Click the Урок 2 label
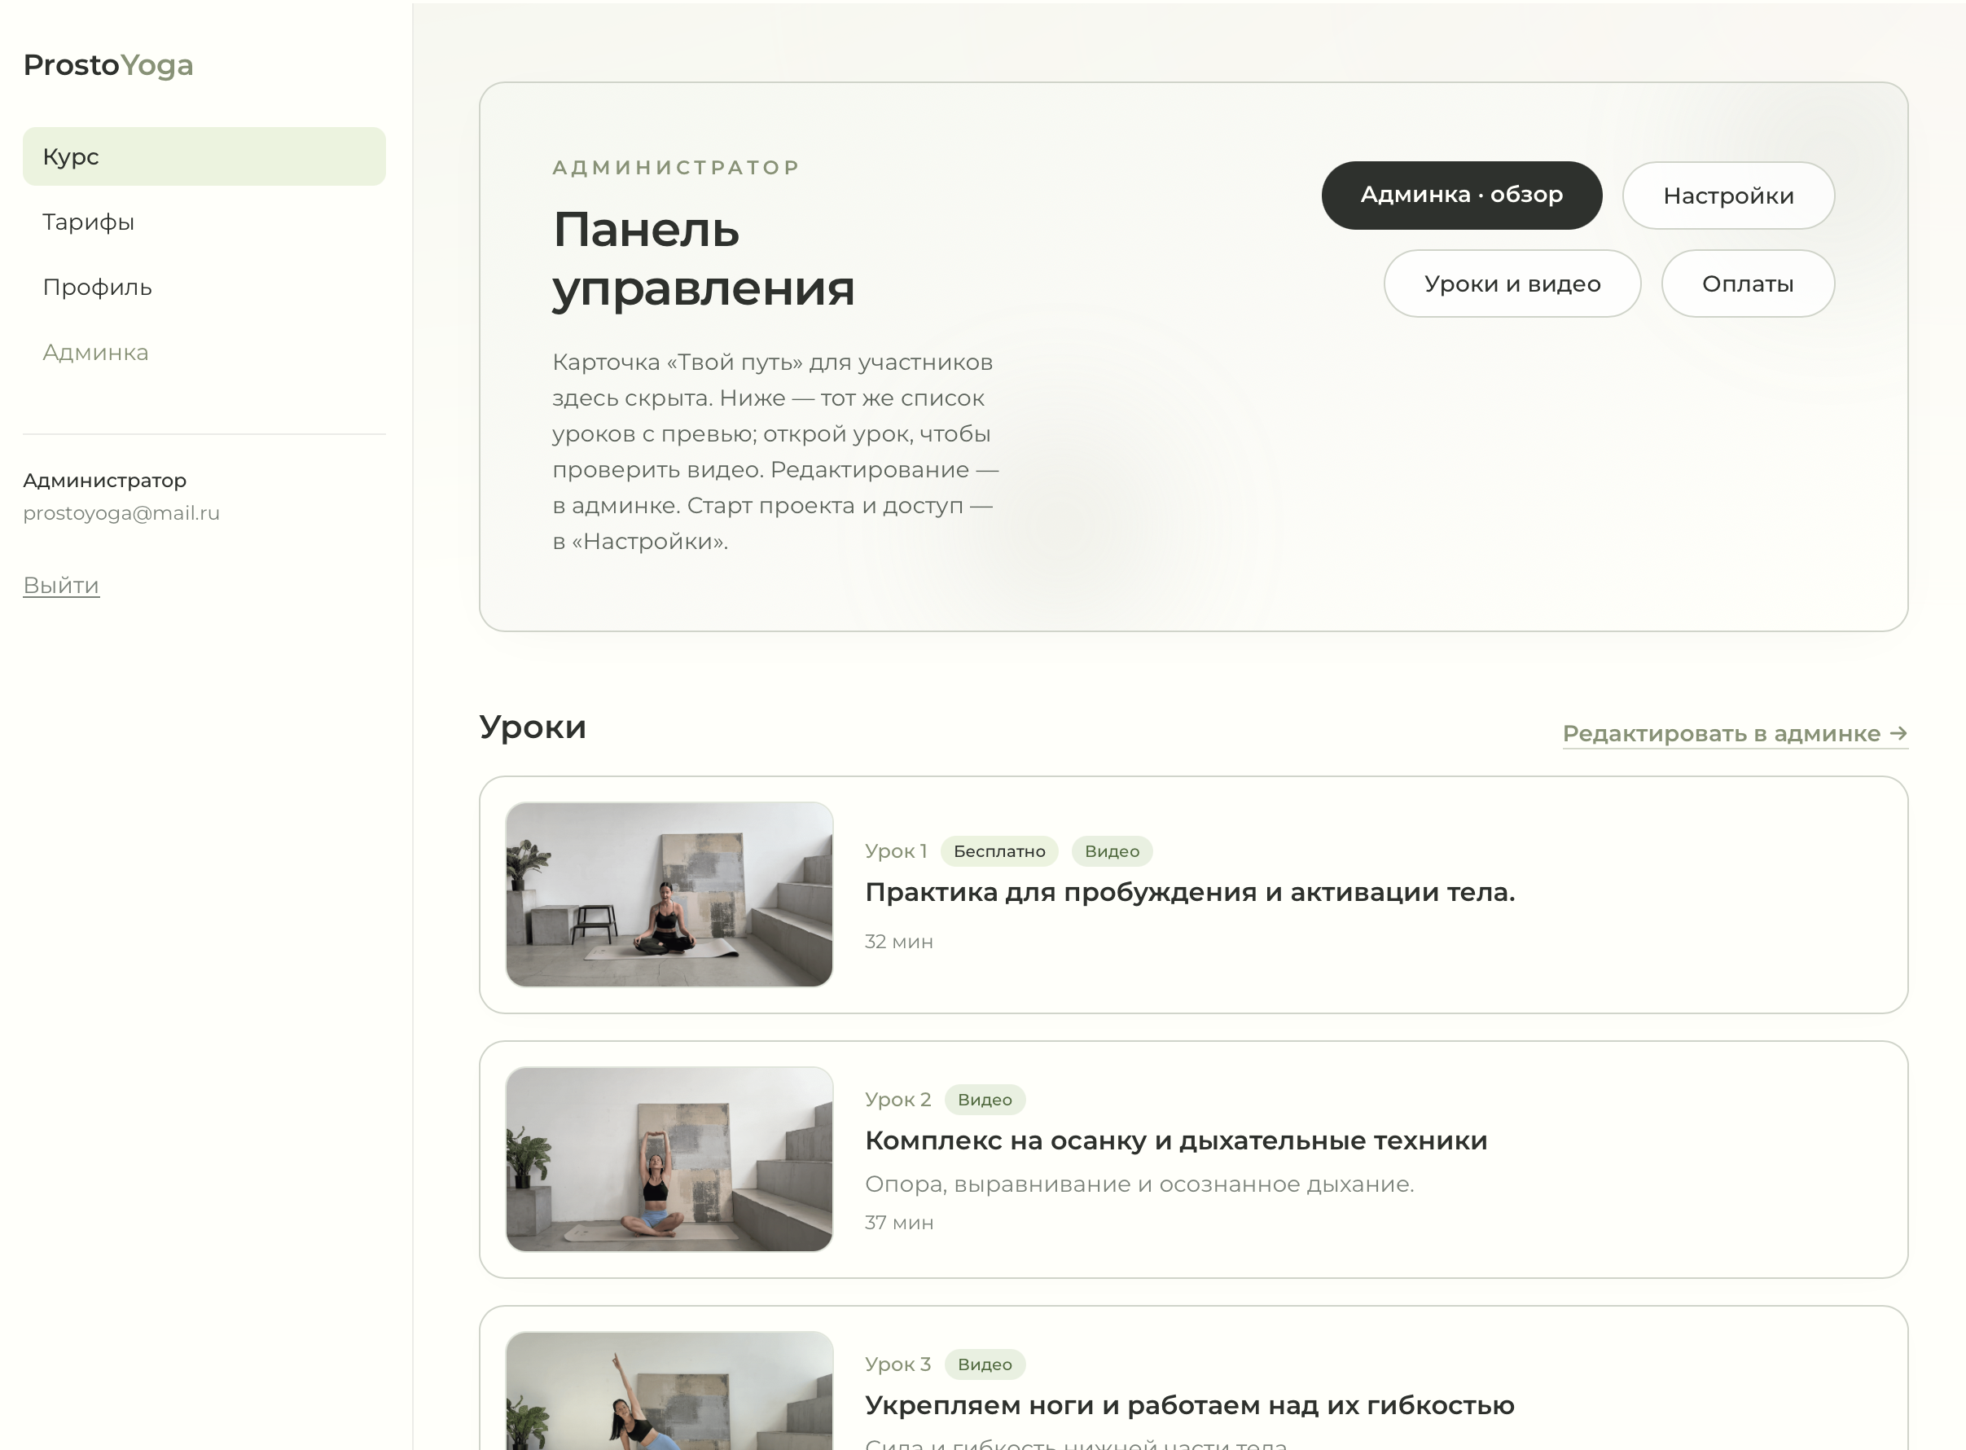This screenshot has height=1450, width=1966. click(x=897, y=1100)
